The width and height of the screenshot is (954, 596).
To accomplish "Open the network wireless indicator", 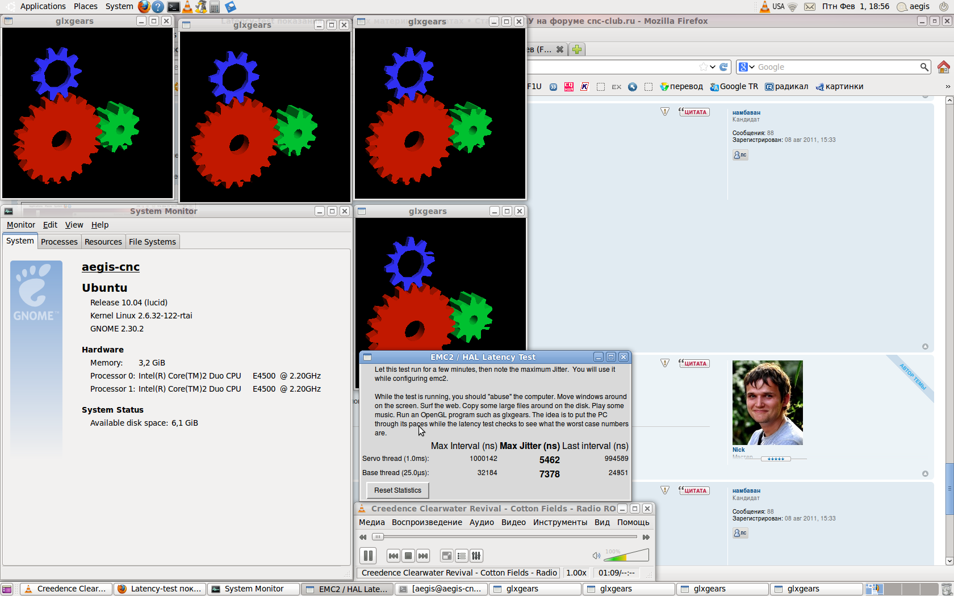I will point(792,7).
